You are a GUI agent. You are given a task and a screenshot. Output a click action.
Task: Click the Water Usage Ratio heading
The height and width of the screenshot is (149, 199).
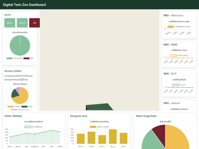click(146, 116)
